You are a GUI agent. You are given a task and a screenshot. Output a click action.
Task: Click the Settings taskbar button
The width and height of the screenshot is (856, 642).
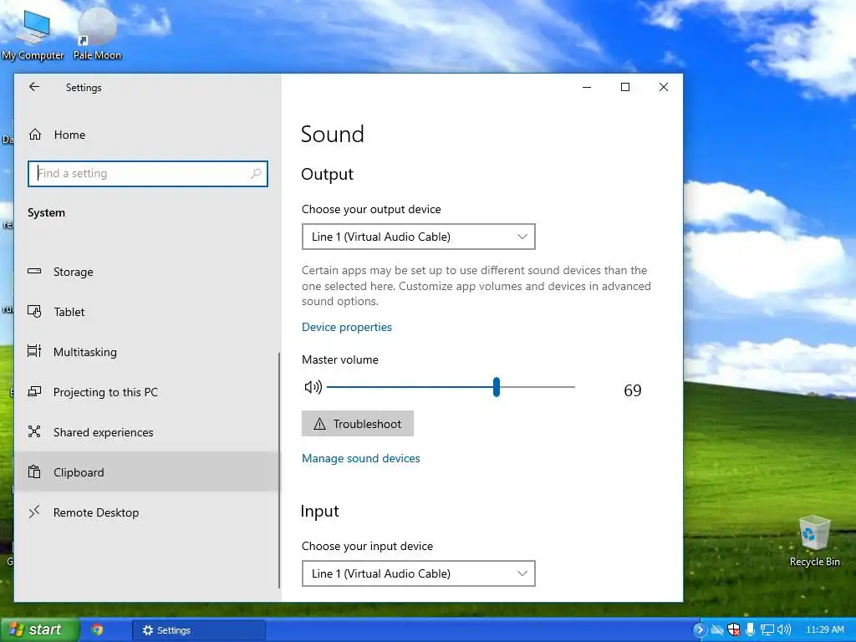[199, 630]
